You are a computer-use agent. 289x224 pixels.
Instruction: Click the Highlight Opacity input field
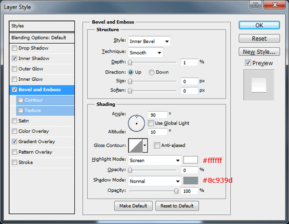pos(189,170)
